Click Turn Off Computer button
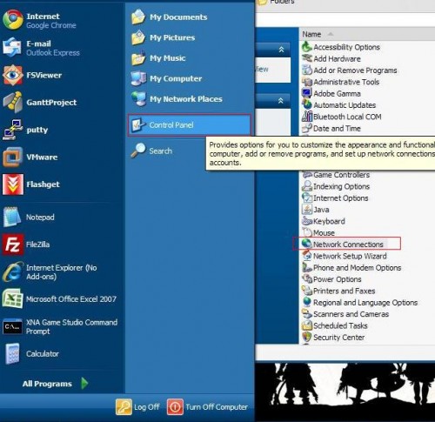This screenshot has width=435, height=422. coord(207,406)
